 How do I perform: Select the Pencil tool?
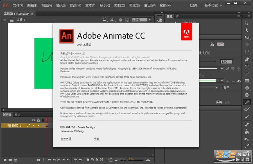(247, 102)
